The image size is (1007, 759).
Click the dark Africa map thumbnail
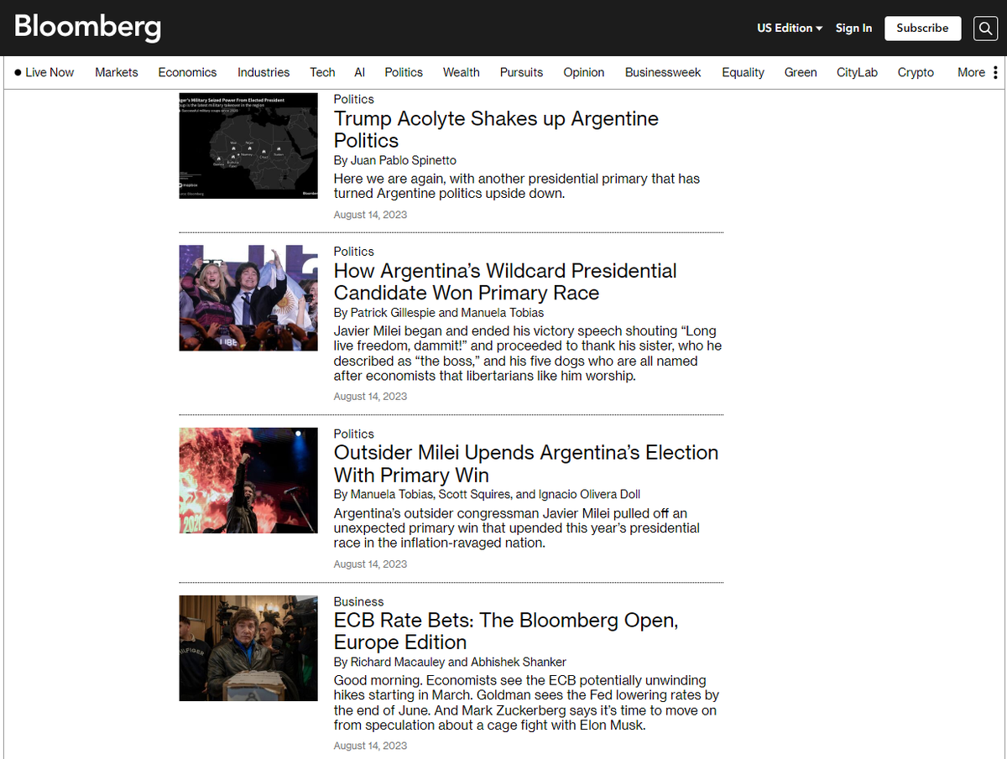[x=248, y=146]
